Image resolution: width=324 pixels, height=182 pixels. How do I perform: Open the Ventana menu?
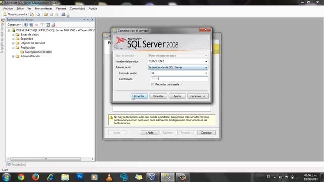tap(61, 8)
